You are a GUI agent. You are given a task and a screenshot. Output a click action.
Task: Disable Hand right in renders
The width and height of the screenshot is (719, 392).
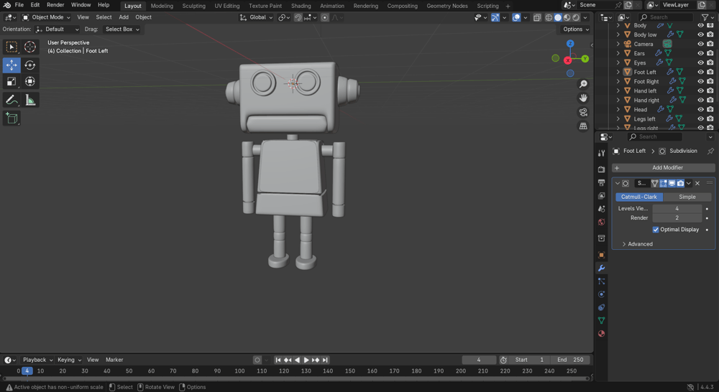pyautogui.click(x=710, y=100)
